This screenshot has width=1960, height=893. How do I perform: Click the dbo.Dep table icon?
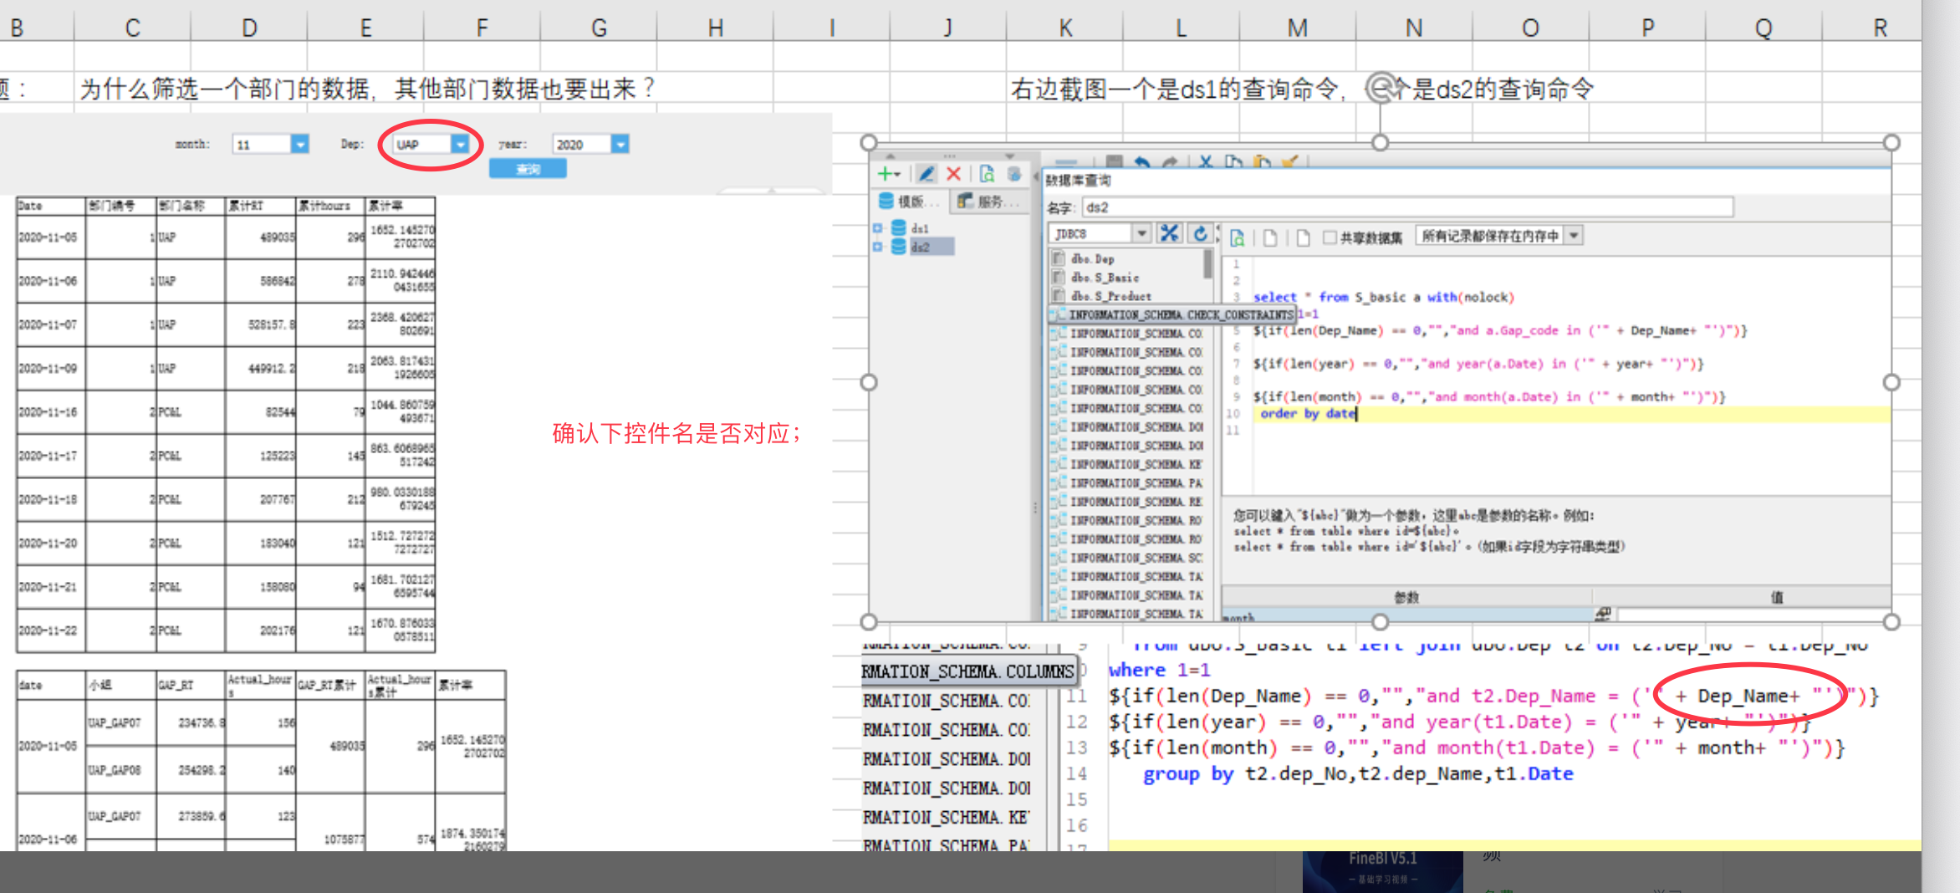click(1059, 258)
